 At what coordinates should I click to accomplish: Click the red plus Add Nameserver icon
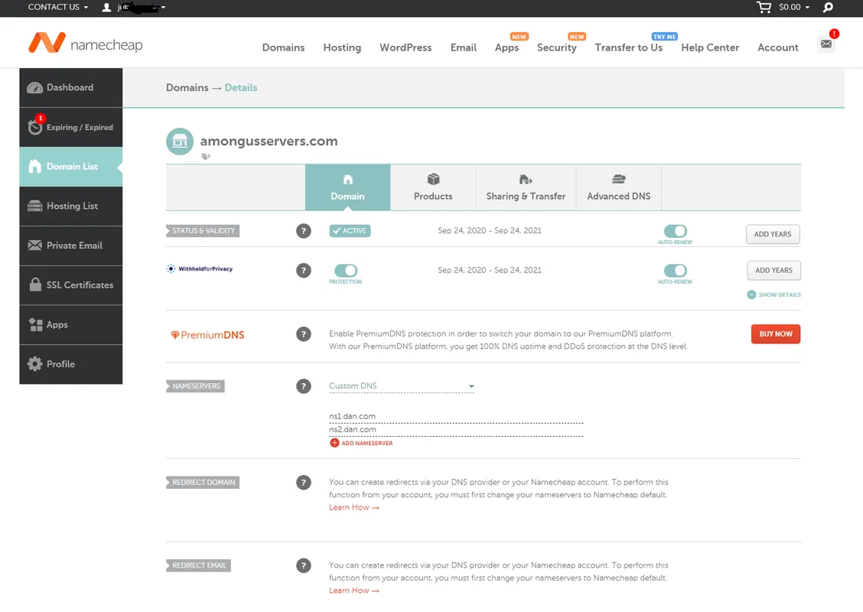[x=334, y=443]
